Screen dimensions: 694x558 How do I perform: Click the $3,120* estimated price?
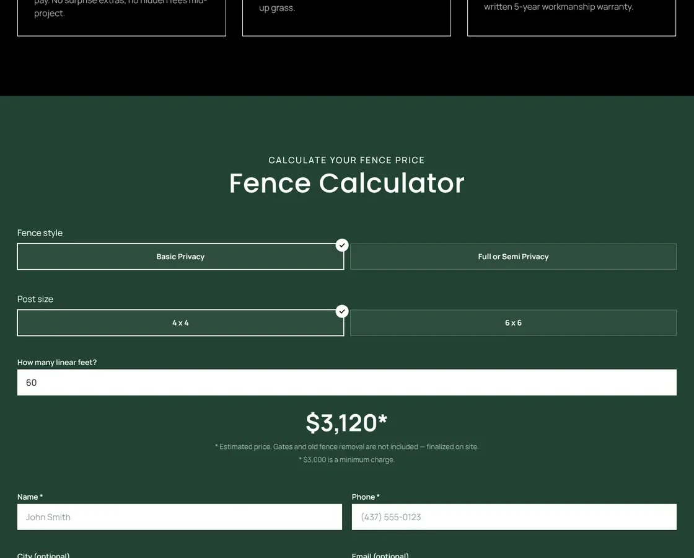(x=346, y=422)
